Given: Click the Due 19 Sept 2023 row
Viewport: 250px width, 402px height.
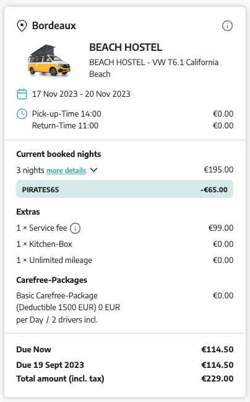Looking at the screenshot, I should click(125, 365).
